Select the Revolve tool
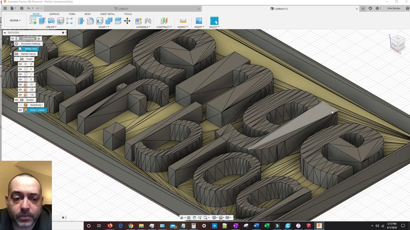The image size is (410, 230). [51, 21]
